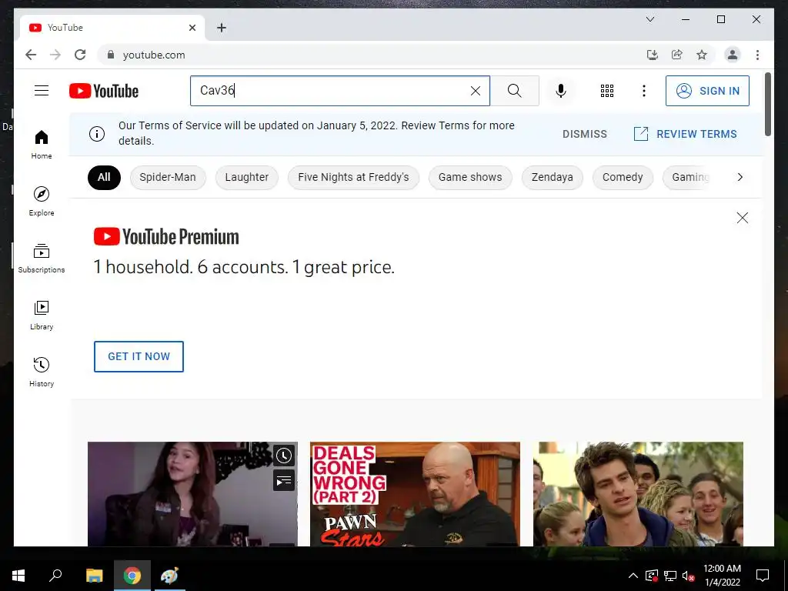
Task: Open the Zendaya video thumbnail
Action: [192, 493]
